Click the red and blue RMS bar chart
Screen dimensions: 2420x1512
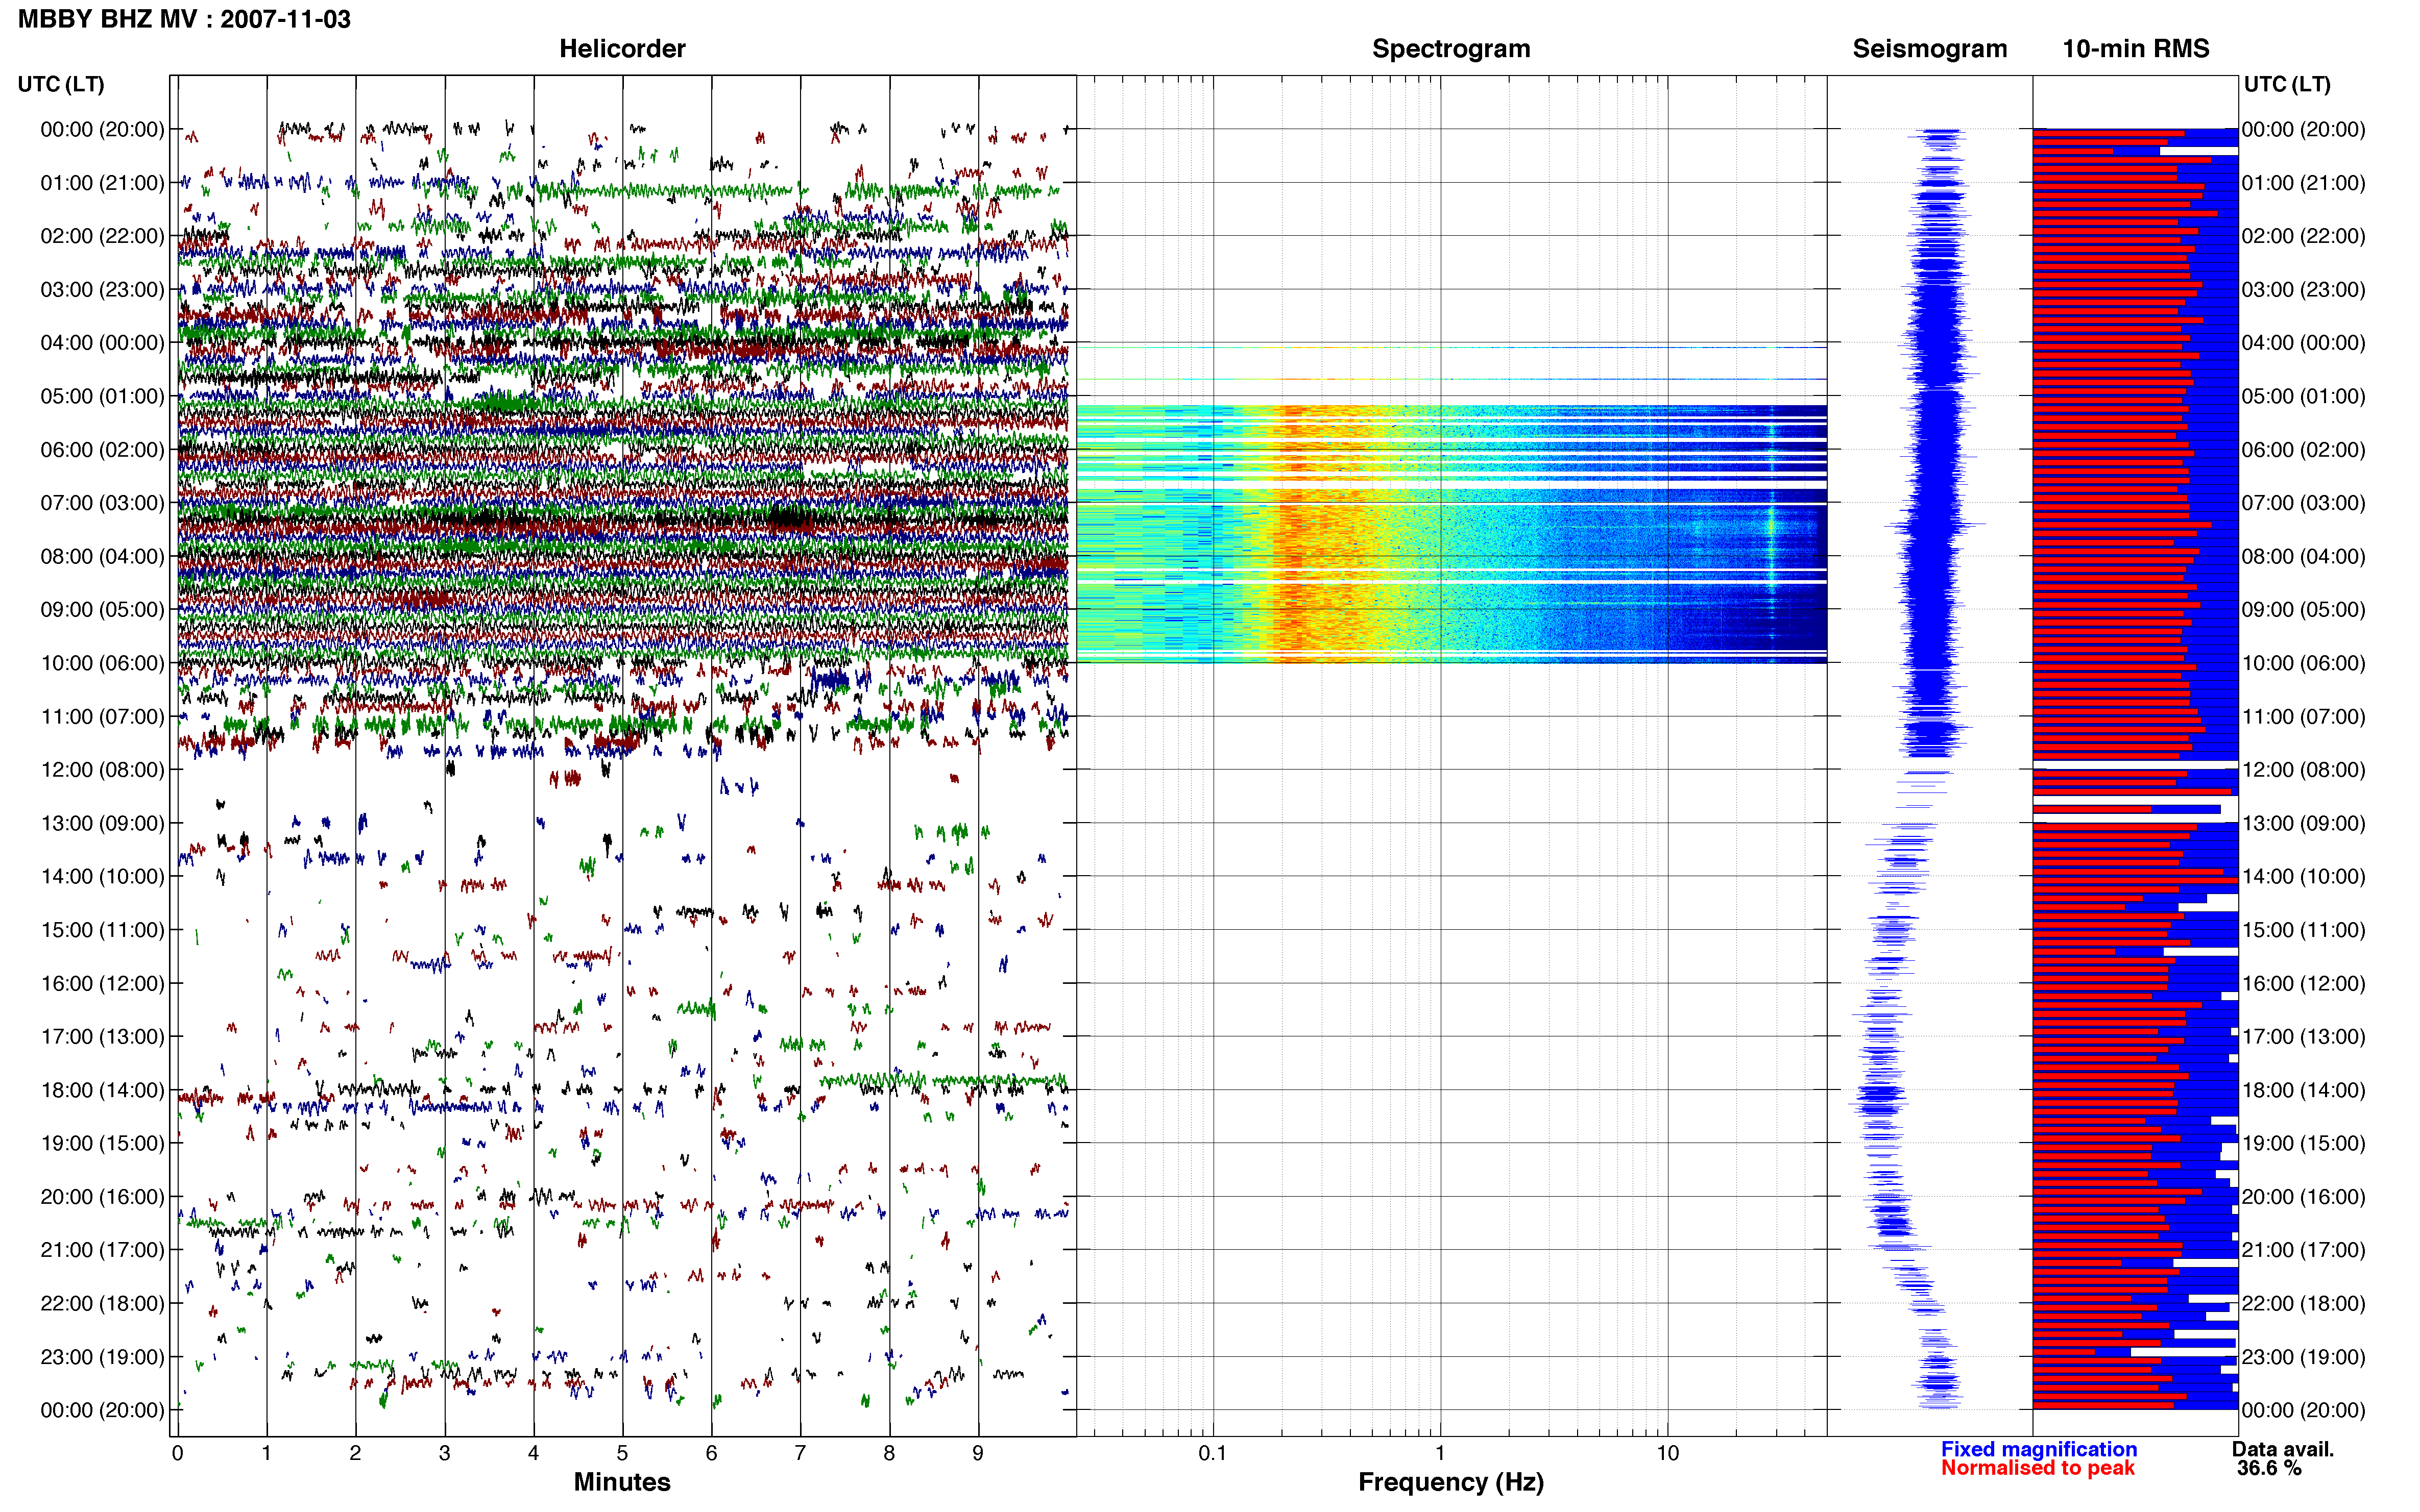click(2135, 768)
